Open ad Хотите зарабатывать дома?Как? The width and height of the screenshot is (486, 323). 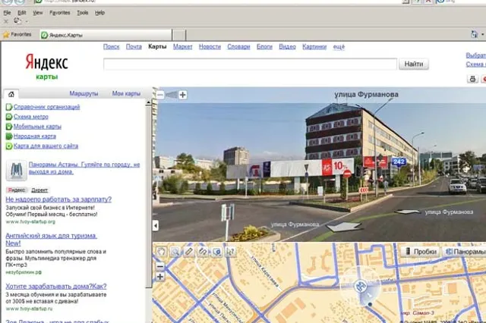click(56, 286)
